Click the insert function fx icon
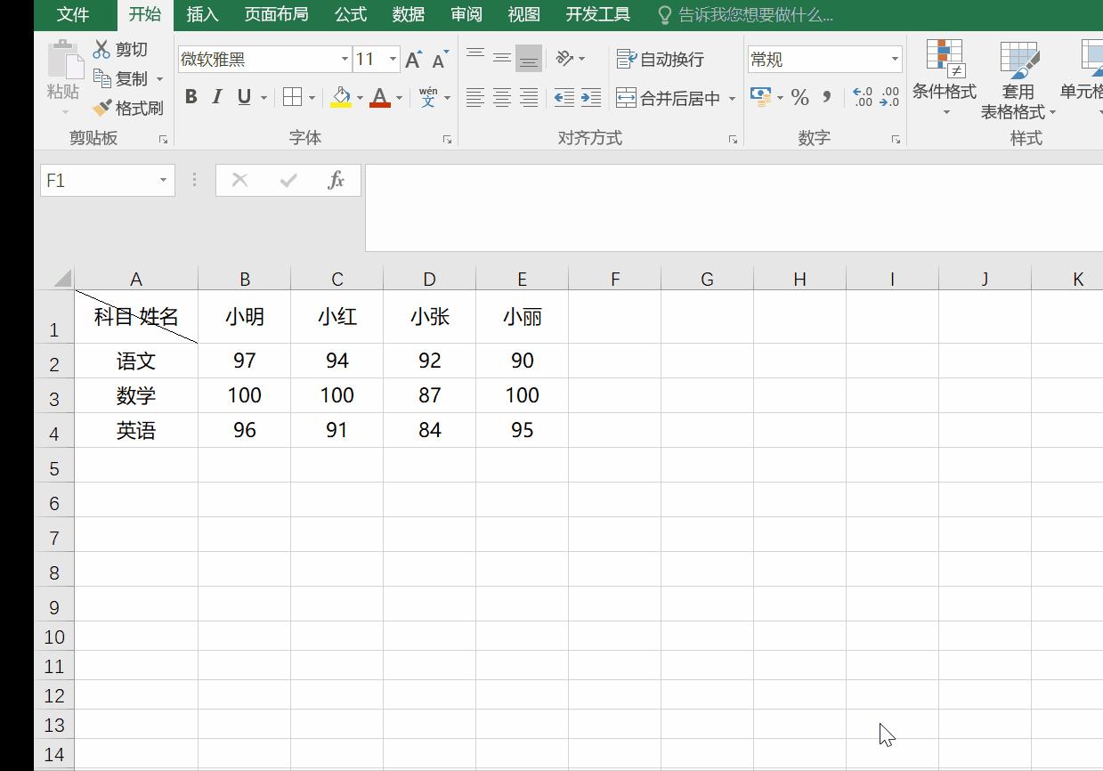 pos(336,180)
